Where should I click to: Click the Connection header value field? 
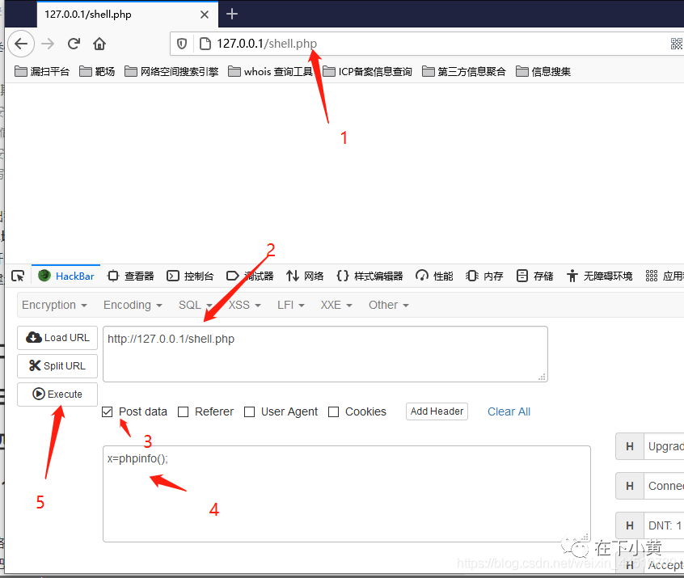[x=664, y=486]
